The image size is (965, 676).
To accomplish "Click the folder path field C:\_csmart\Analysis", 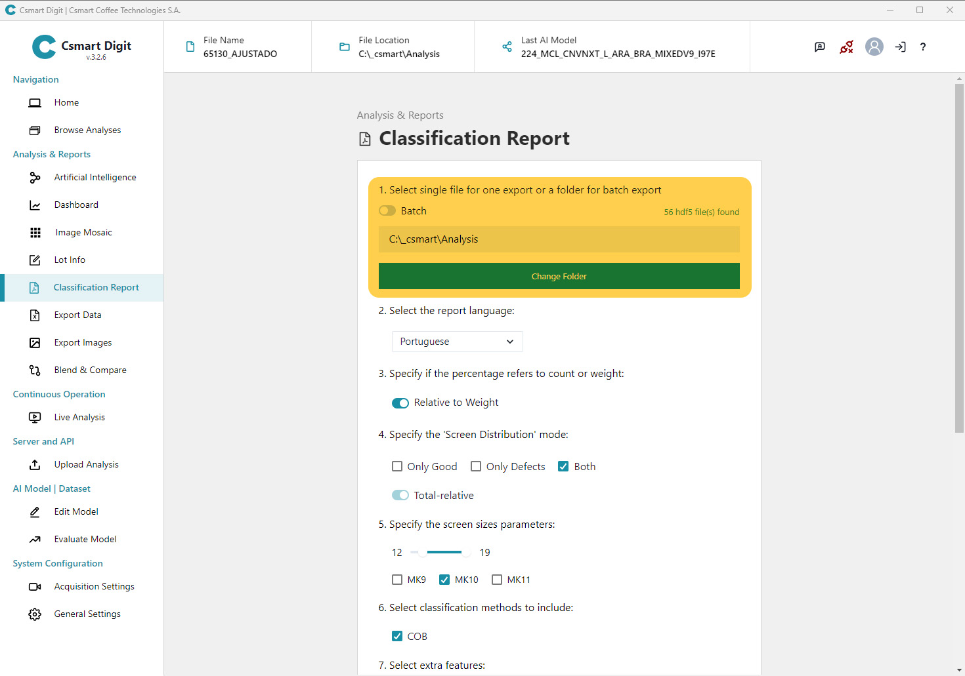I will (559, 239).
